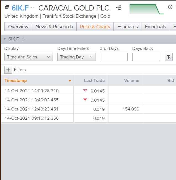Click the window stack icon beside 6IK.F

click(7, 7)
